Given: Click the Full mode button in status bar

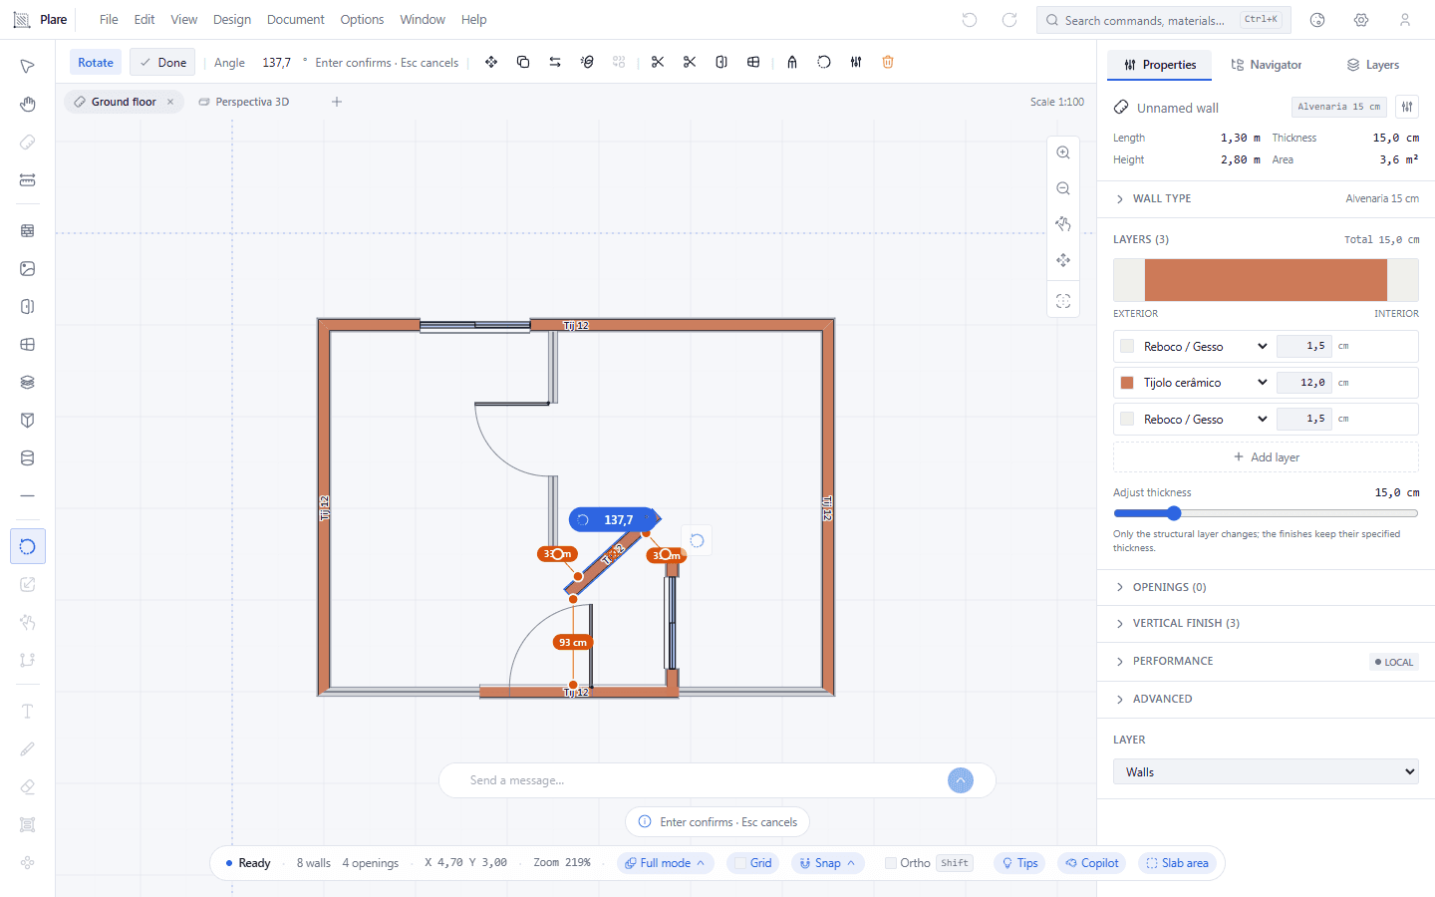Looking at the screenshot, I should click(x=666, y=863).
